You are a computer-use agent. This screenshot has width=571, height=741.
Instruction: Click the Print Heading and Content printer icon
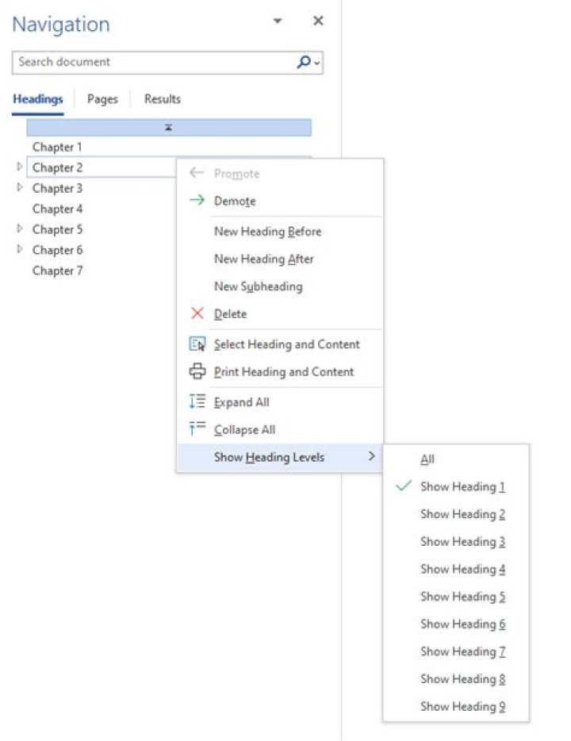pyautogui.click(x=197, y=371)
